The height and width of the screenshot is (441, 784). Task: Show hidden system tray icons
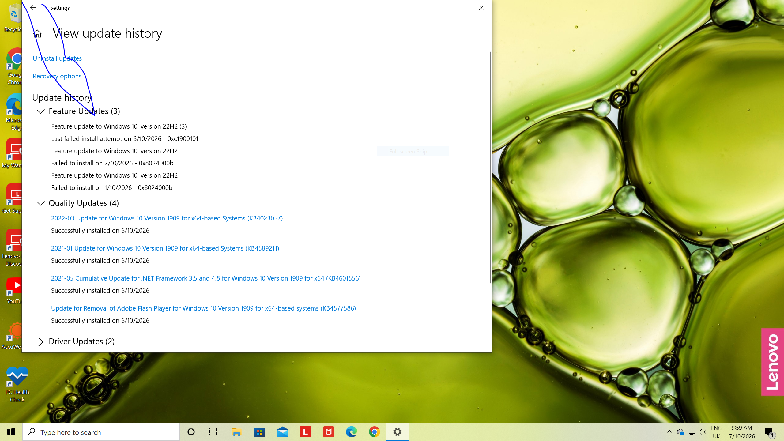(x=669, y=432)
